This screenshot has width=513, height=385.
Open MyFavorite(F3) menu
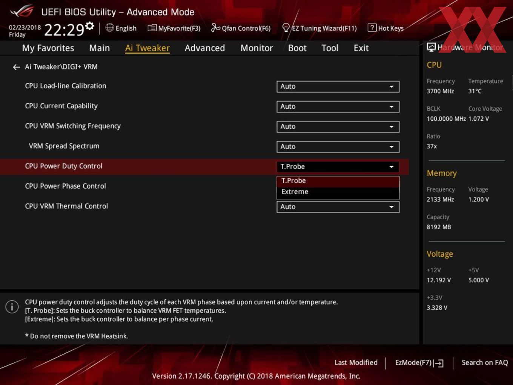coord(179,28)
